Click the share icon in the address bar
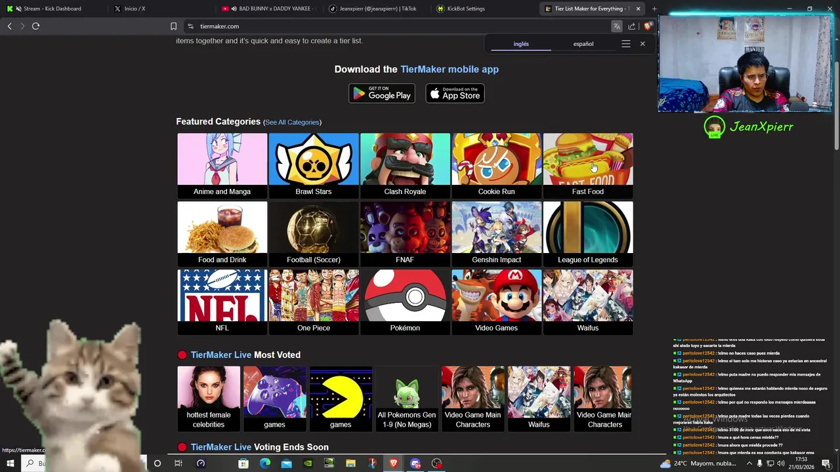The width and height of the screenshot is (840, 472). coord(631,26)
